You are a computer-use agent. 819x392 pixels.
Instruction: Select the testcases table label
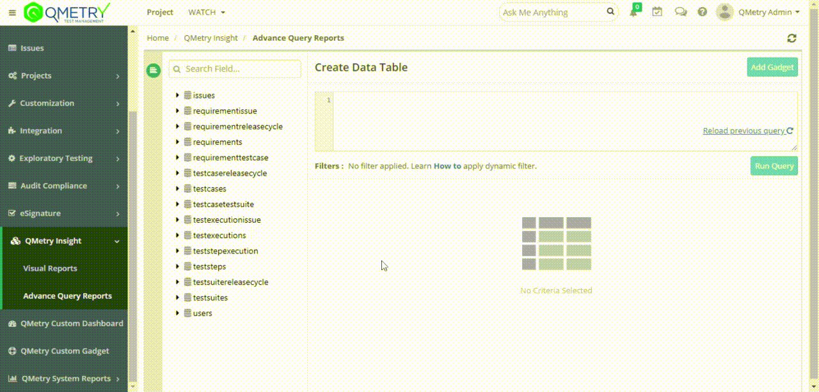click(210, 189)
